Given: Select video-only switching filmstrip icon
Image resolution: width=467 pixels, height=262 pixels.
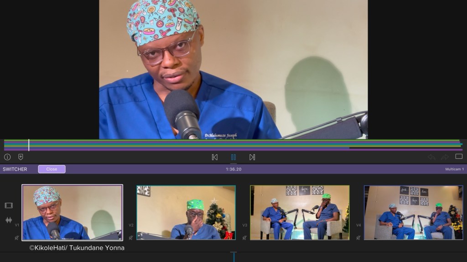Looking at the screenshot, I should (9, 206).
